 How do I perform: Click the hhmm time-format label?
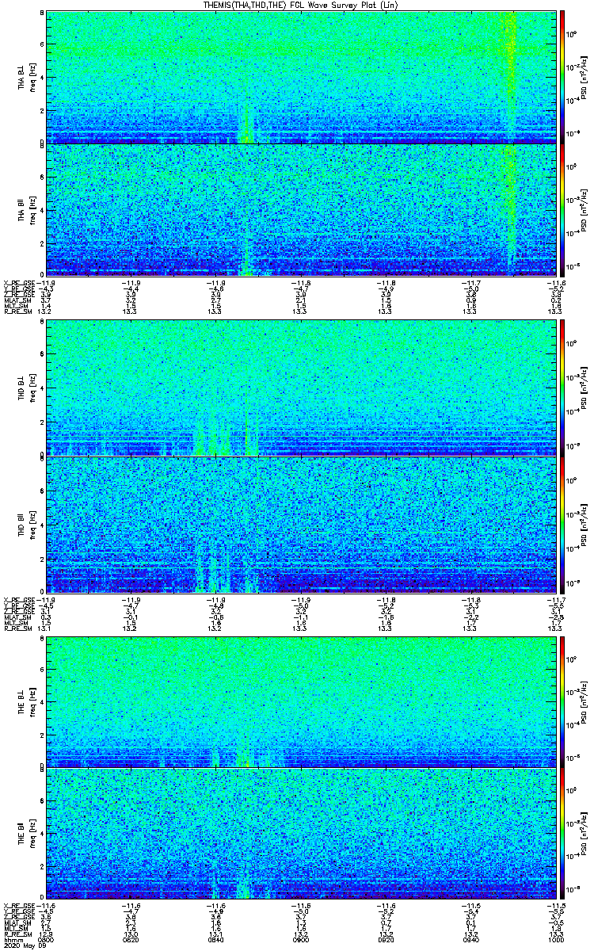click(12, 939)
